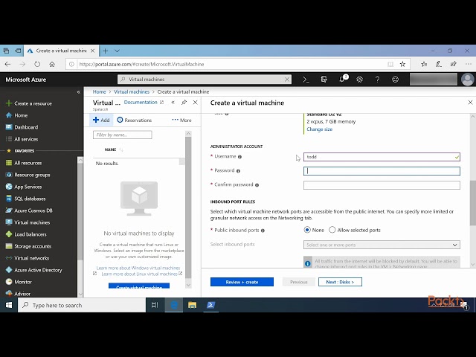The image size is (476, 357).
Task: Click the Filter by name field
Action: tap(122, 135)
